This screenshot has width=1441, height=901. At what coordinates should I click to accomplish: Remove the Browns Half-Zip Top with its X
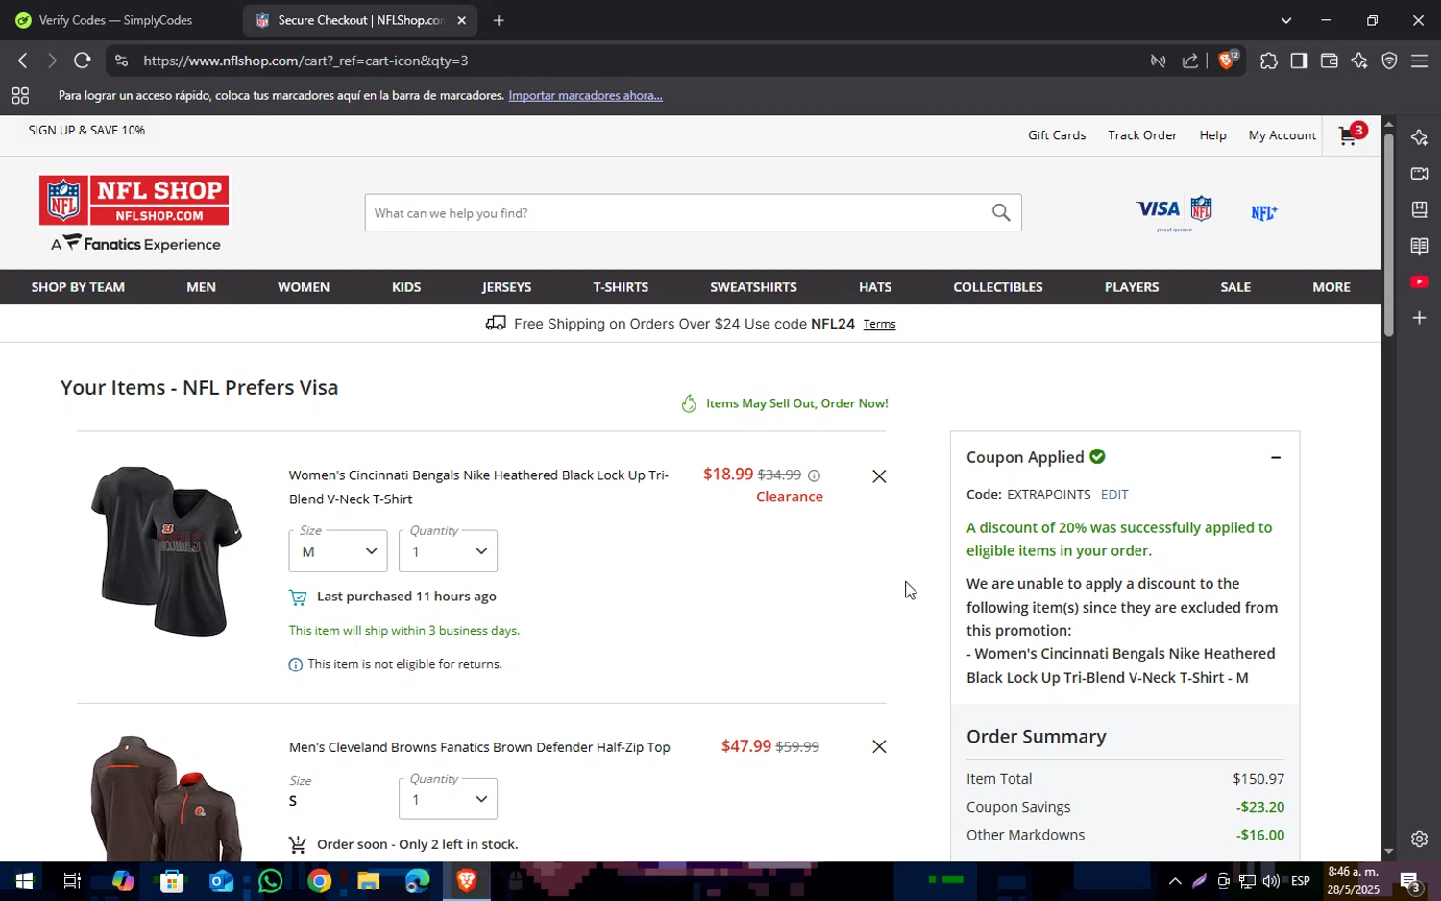coord(879,746)
